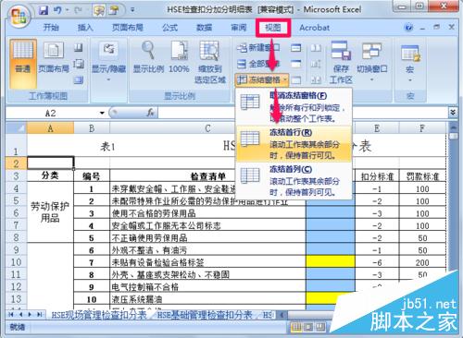Viewport: 463px width, 338px height.
Task: Open the 审阅 tab
Action: (239, 28)
